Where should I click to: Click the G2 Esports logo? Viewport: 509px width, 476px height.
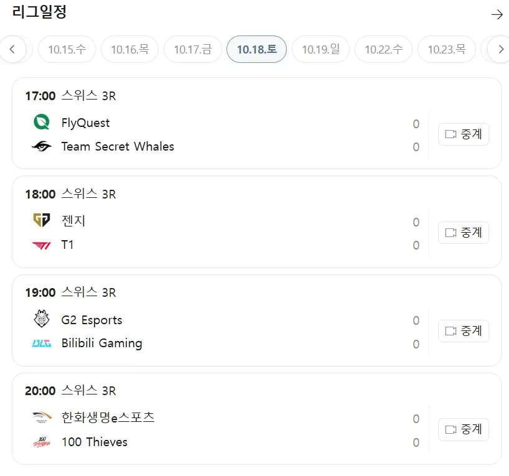click(x=42, y=320)
